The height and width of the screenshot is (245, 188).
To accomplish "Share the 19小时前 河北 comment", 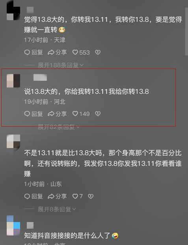I will click(x=57, y=114).
